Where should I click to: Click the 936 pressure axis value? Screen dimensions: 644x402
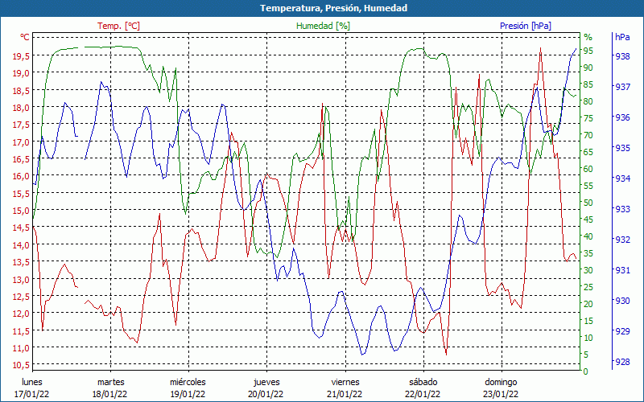622,117
